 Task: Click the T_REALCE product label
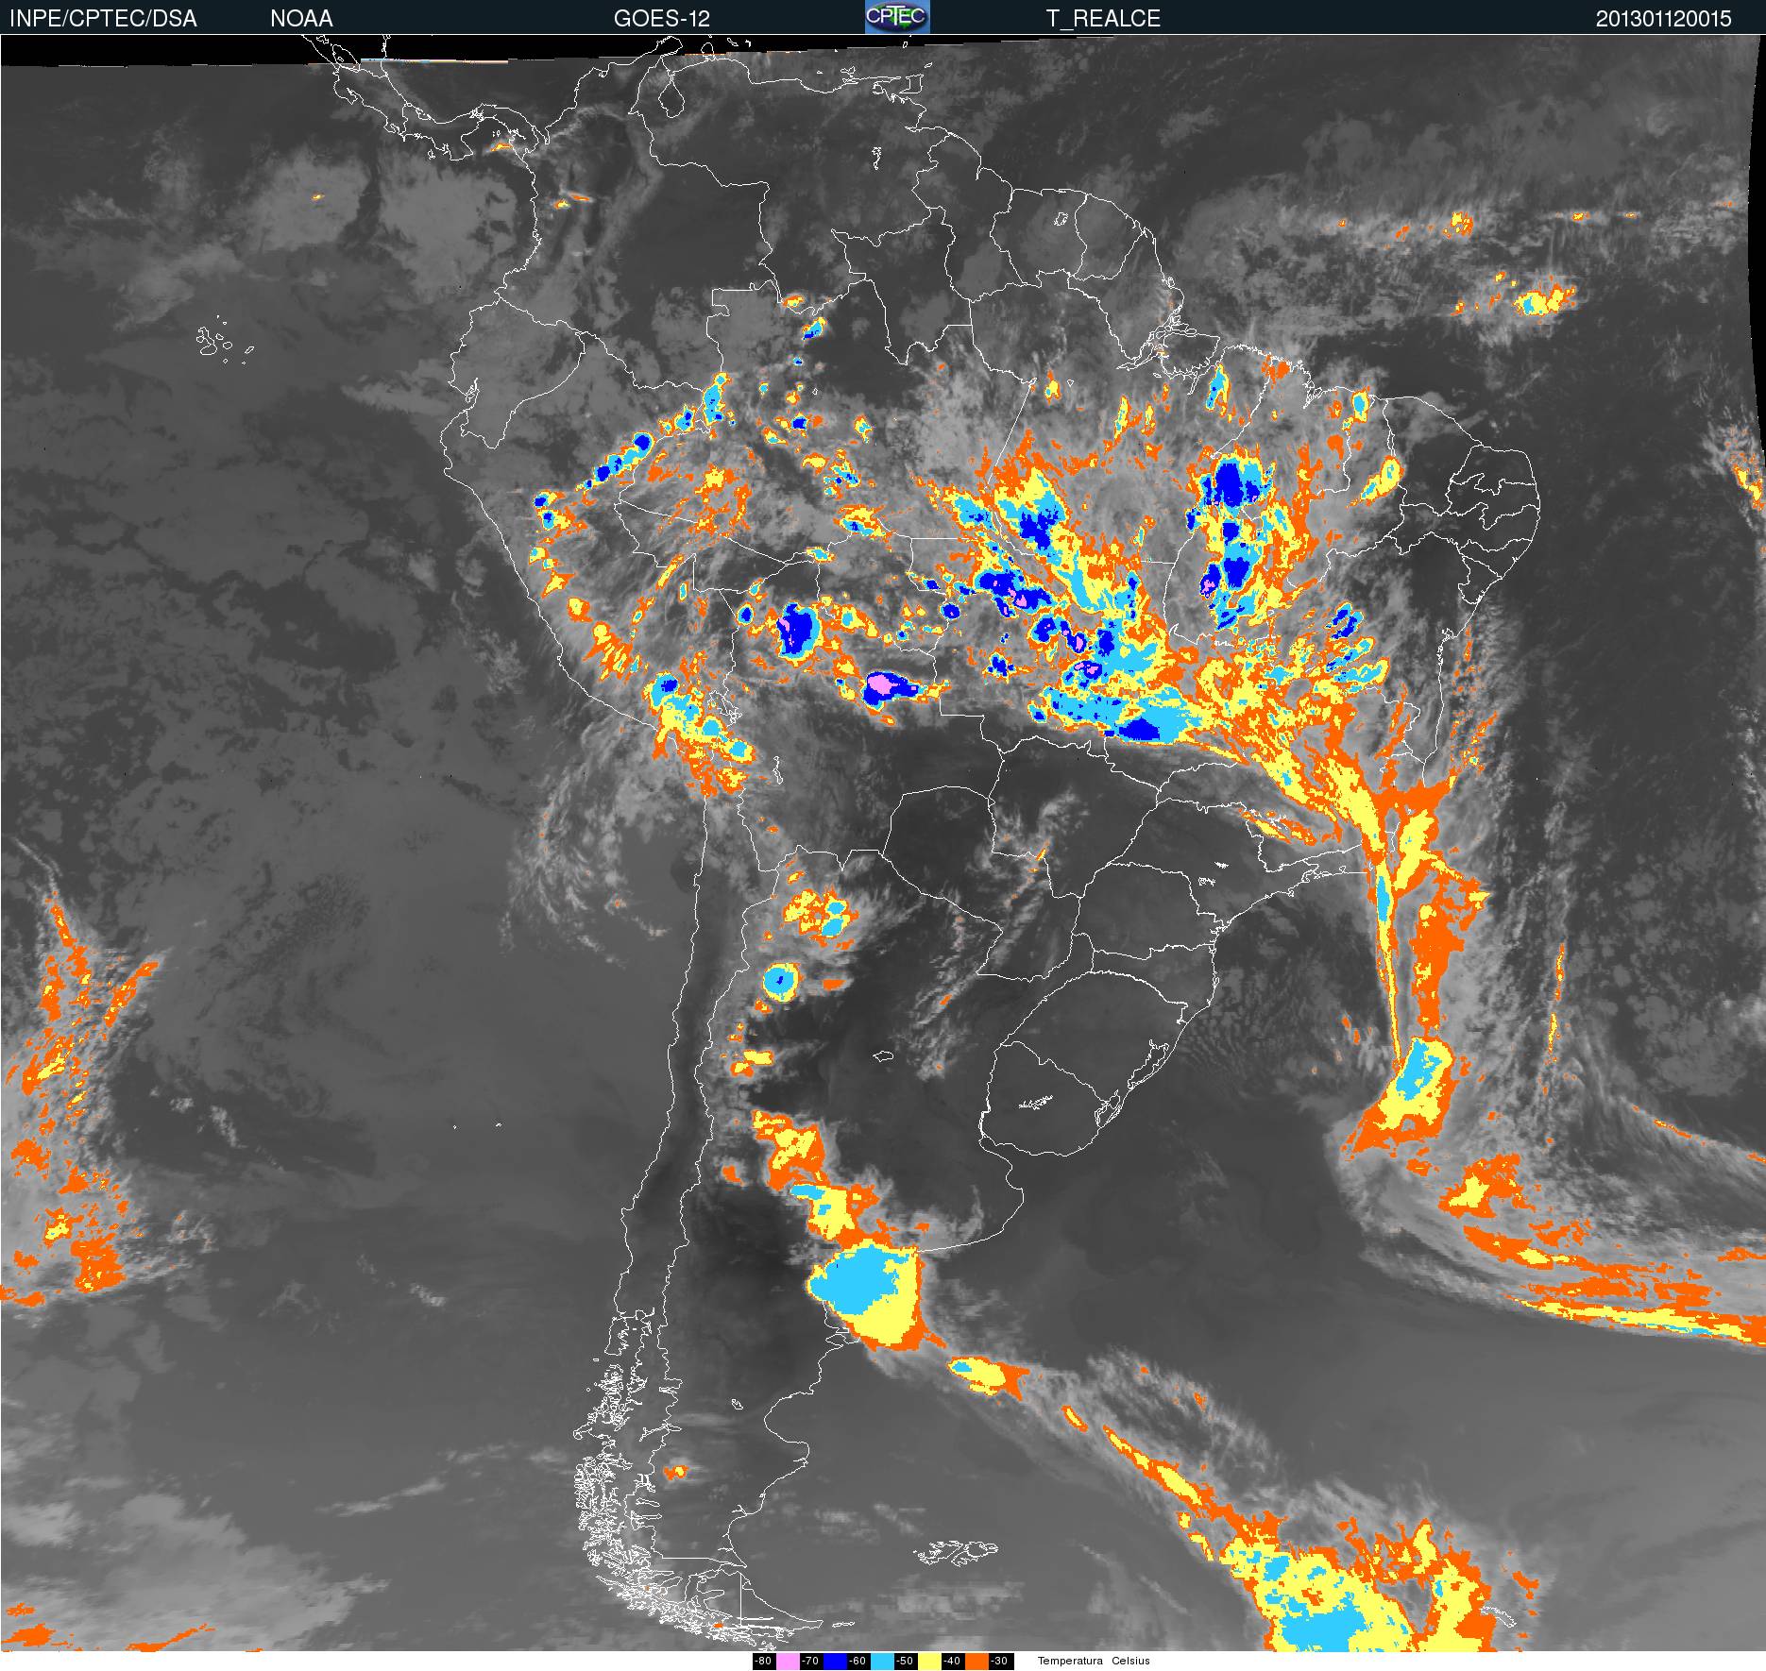point(1103,18)
